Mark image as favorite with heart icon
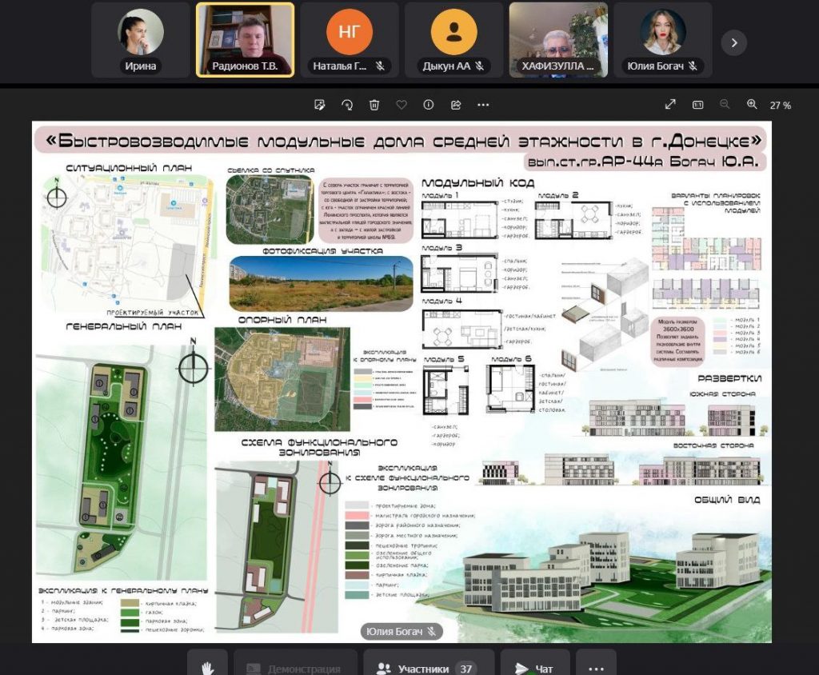The width and height of the screenshot is (819, 675). (x=402, y=105)
